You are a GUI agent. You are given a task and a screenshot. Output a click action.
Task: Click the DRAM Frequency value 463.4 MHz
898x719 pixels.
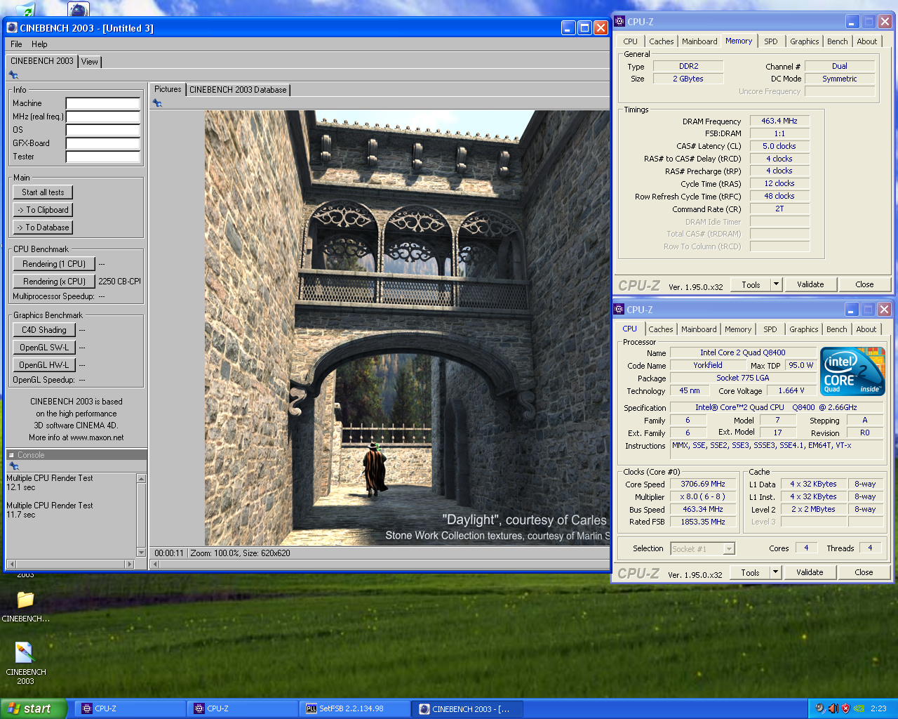click(x=779, y=121)
